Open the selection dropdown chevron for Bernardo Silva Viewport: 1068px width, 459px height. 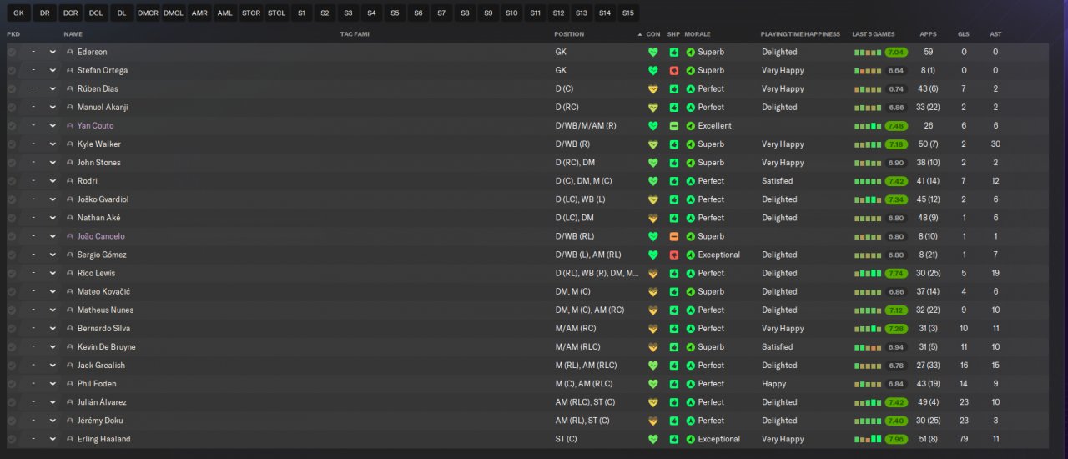(x=53, y=328)
